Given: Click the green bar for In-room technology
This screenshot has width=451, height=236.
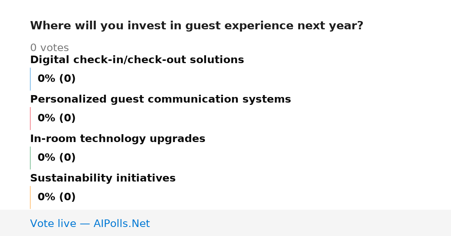Looking at the screenshot, I should (x=30, y=158).
